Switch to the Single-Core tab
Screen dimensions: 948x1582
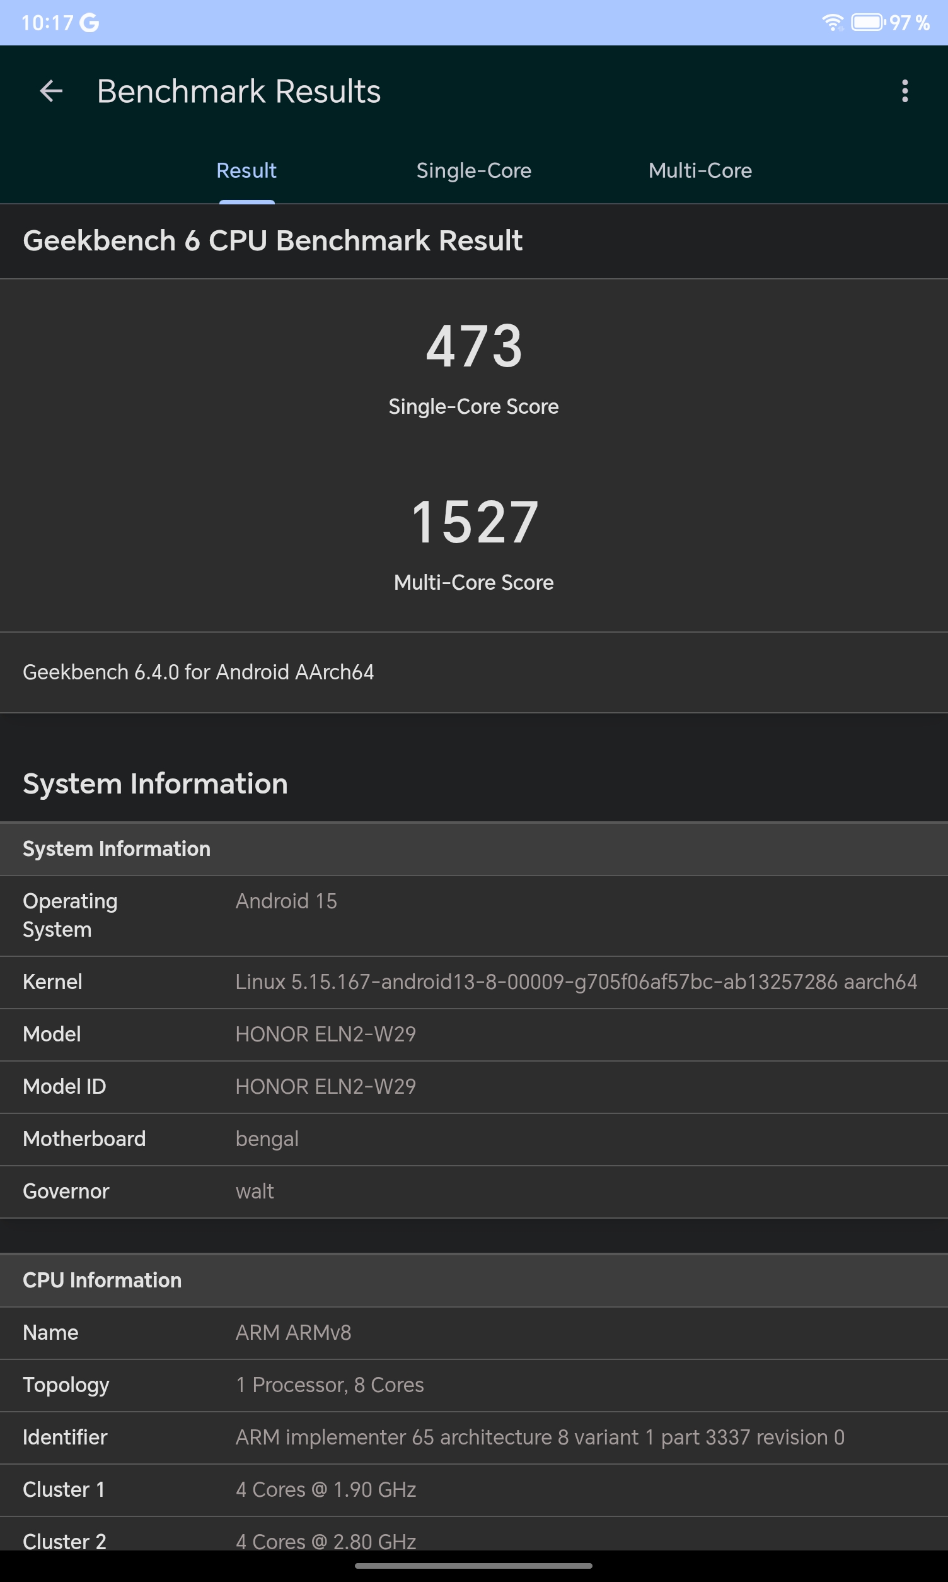coord(473,171)
